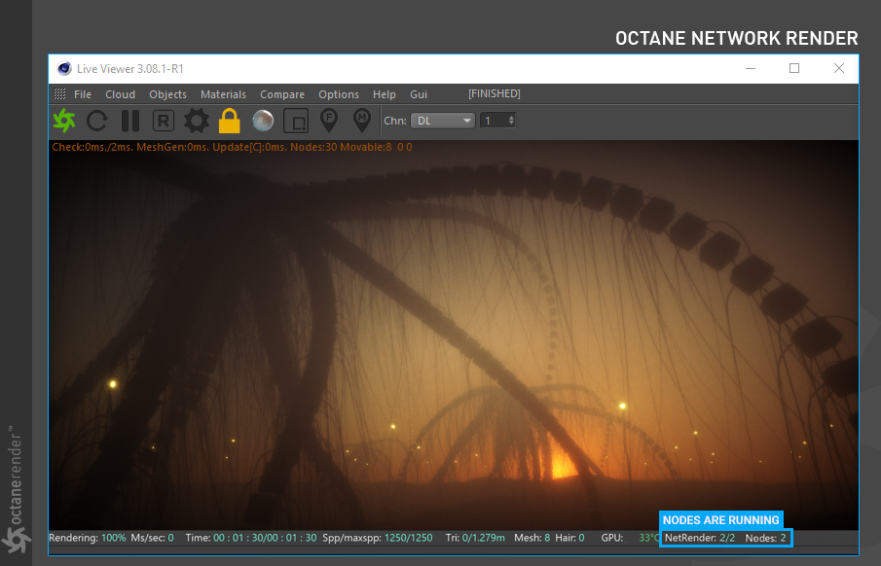Image resolution: width=881 pixels, height=566 pixels.
Task: Open Octane settings gear icon
Action: [x=197, y=121]
